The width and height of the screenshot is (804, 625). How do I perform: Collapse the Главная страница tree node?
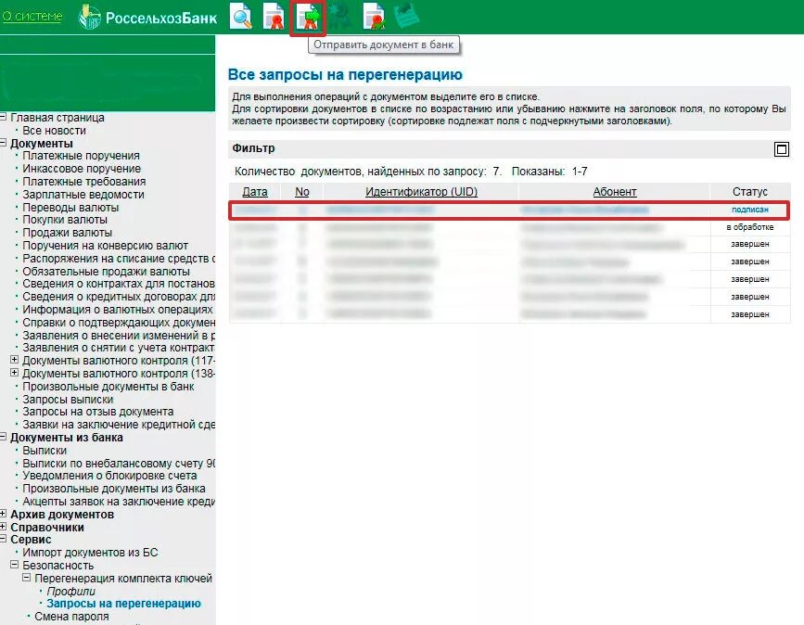pos(3,117)
